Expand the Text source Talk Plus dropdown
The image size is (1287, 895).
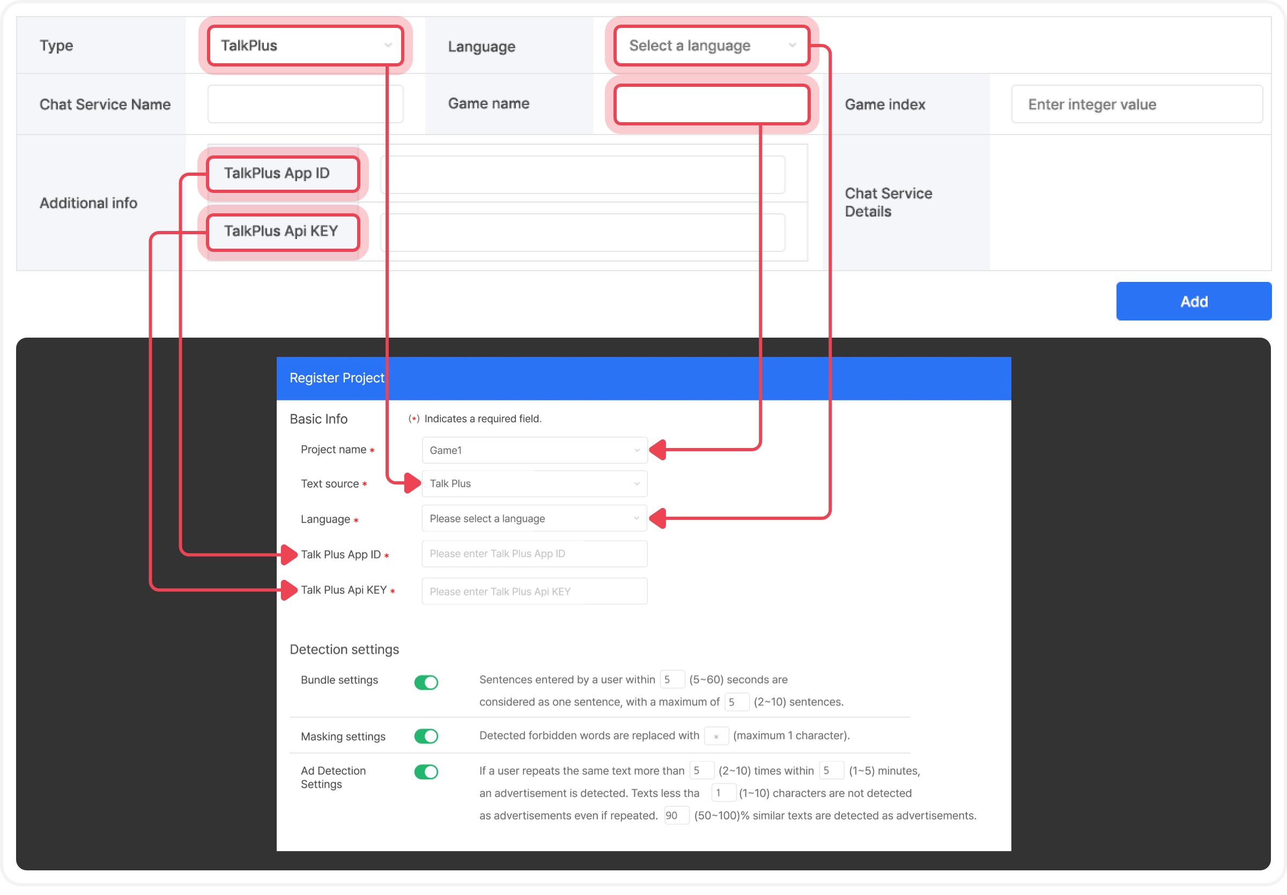click(x=534, y=483)
